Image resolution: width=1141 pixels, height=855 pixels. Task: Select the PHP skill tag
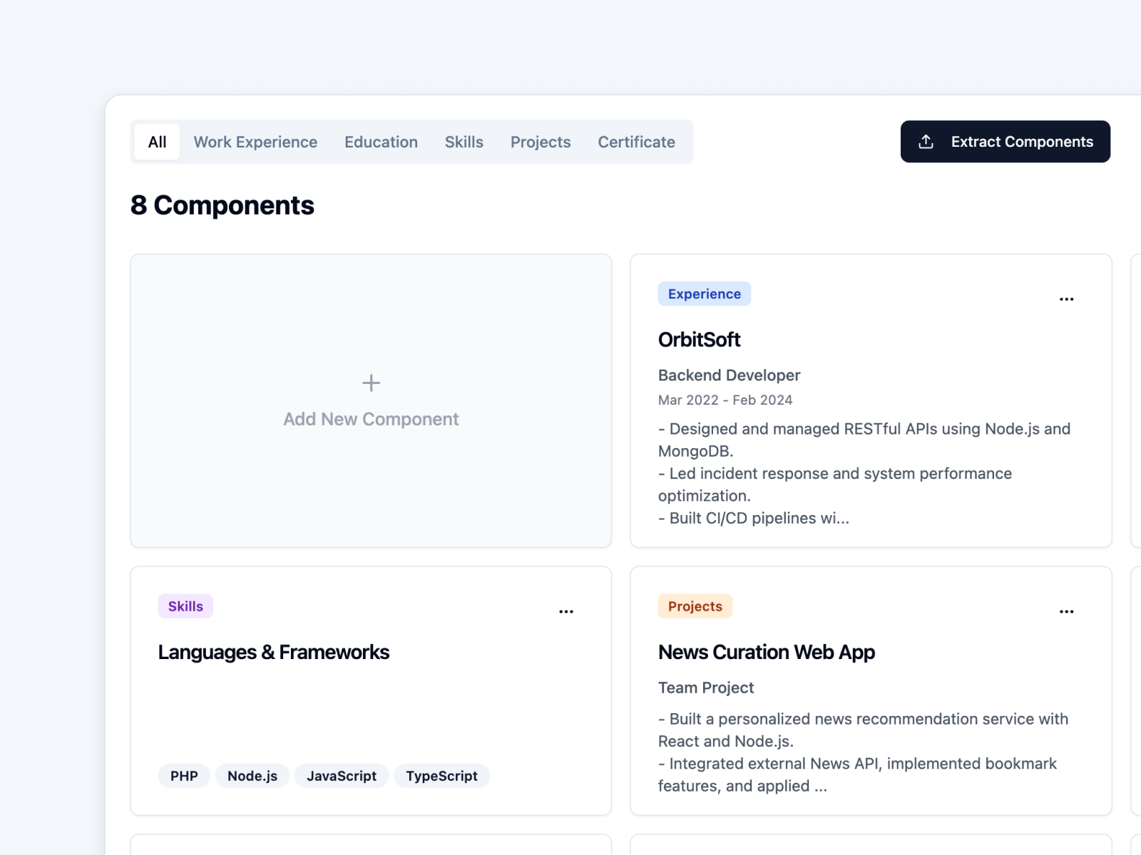click(x=183, y=776)
